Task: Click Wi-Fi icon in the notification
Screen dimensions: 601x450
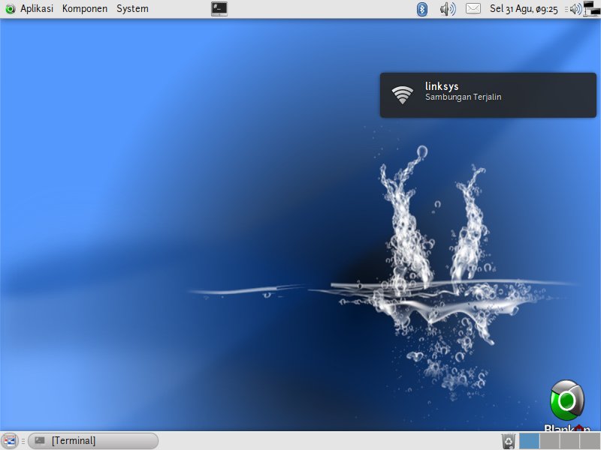Action: (x=403, y=95)
